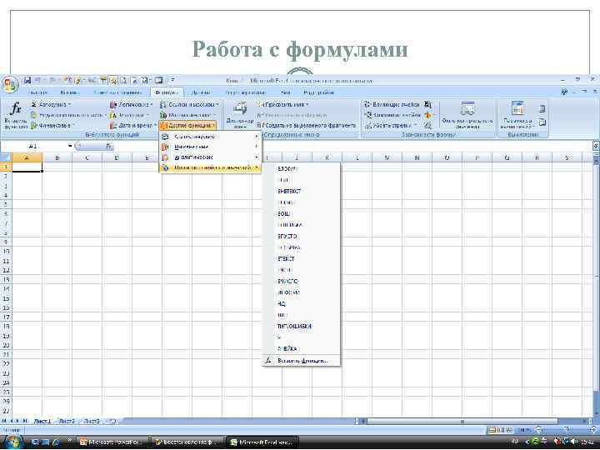Click the Влияющие ячейки trace precedents button
600x450 pixels.
pyautogui.click(x=392, y=104)
